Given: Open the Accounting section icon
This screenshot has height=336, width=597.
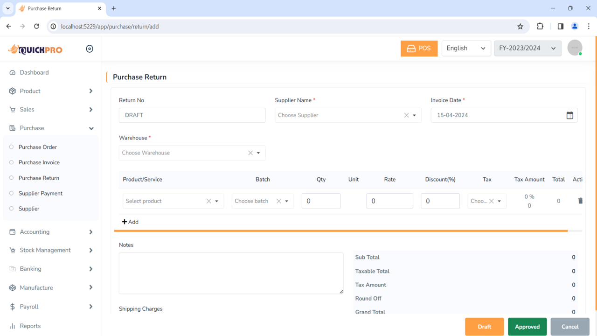Looking at the screenshot, I should click(12, 231).
